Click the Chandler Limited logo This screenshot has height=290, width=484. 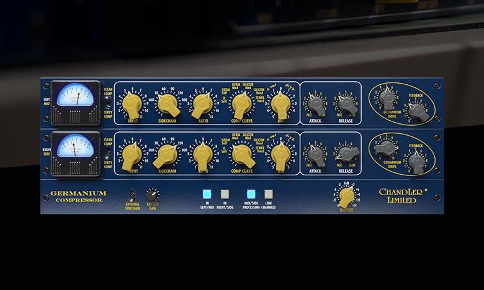pos(402,196)
